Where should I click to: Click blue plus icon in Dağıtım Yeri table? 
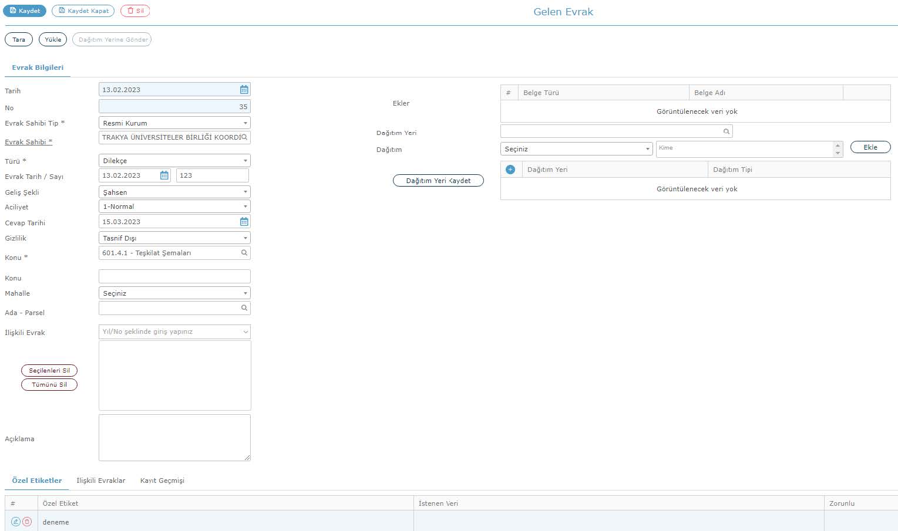[510, 170]
